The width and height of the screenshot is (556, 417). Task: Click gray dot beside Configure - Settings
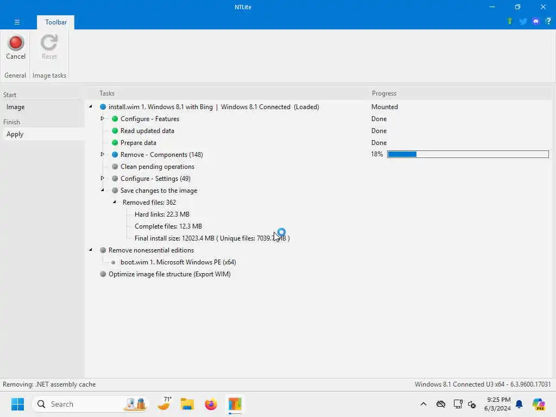tap(115, 178)
